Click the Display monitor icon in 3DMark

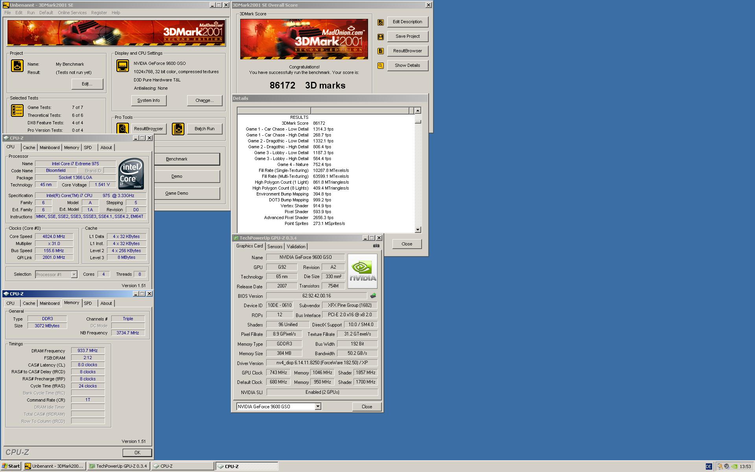tap(123, 66)
